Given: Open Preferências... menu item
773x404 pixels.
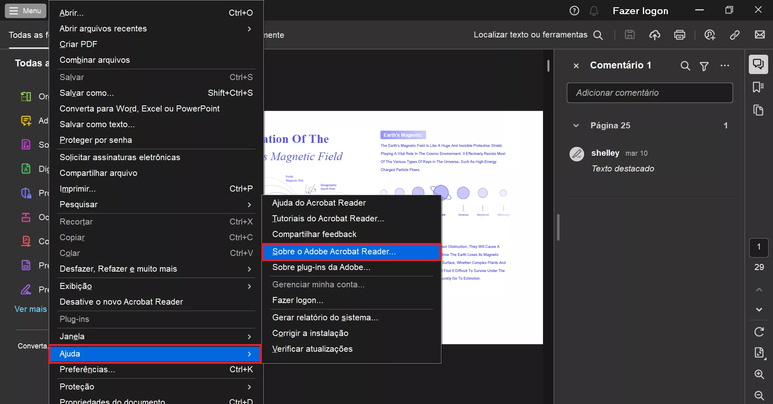Looking at the screenshot, I should [155, 369].
